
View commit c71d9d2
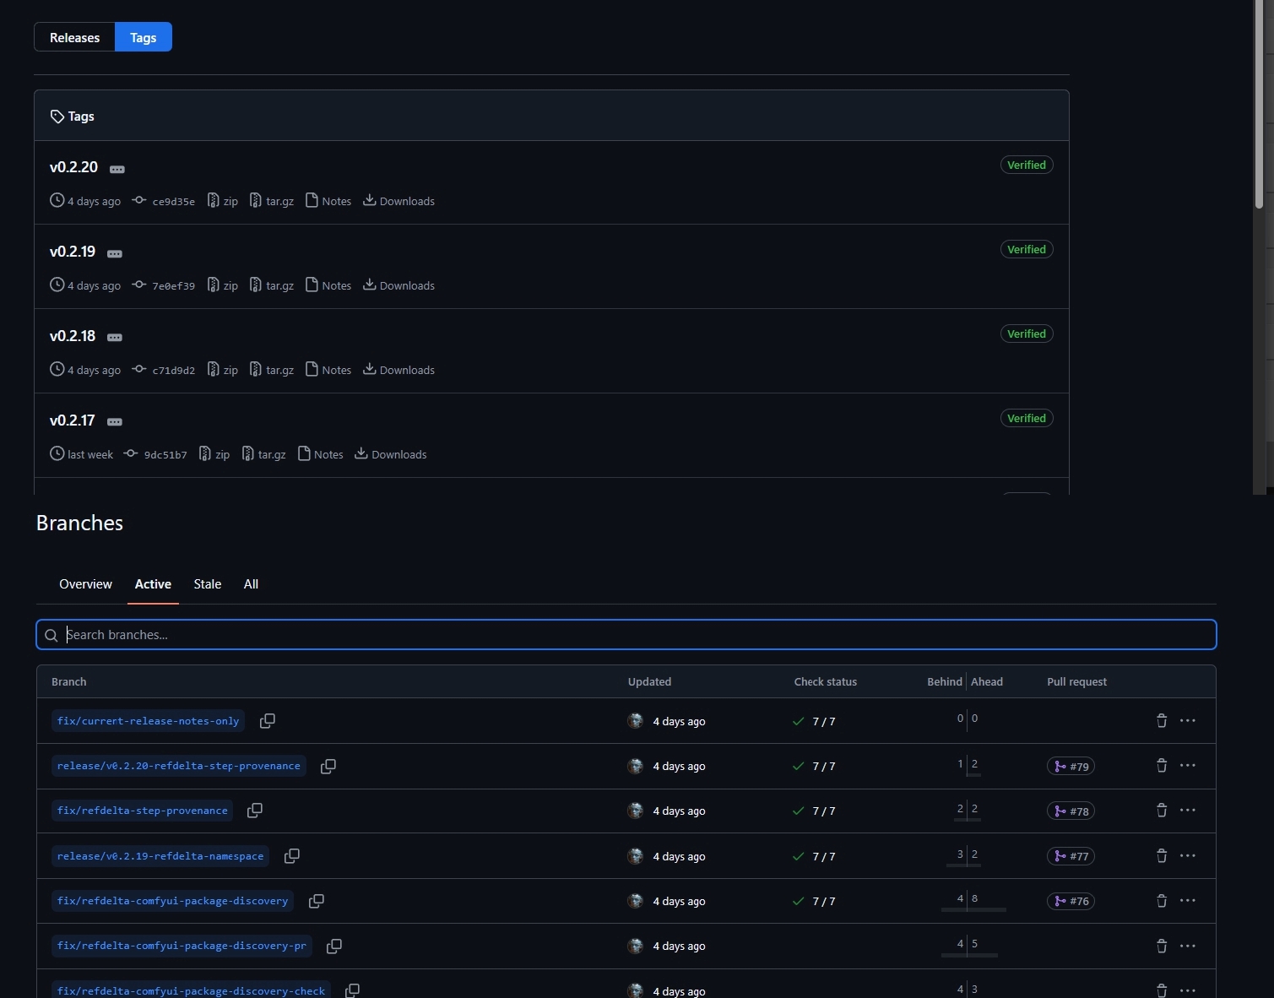164,370
